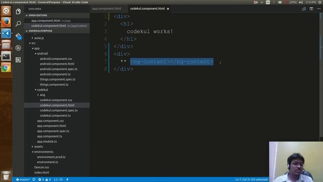Open the Search view in activity bar
Screen dimensions: 323x182
(x=18, y=24)
